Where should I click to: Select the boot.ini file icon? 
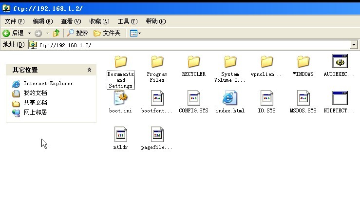coord(121,98)
